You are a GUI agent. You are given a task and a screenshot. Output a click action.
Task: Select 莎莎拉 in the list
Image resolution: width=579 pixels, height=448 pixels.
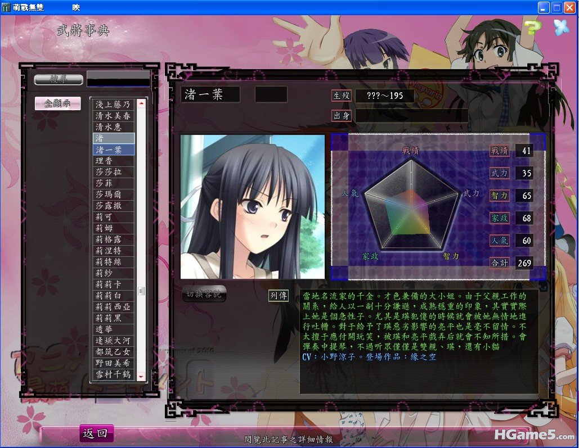point(113,172)
